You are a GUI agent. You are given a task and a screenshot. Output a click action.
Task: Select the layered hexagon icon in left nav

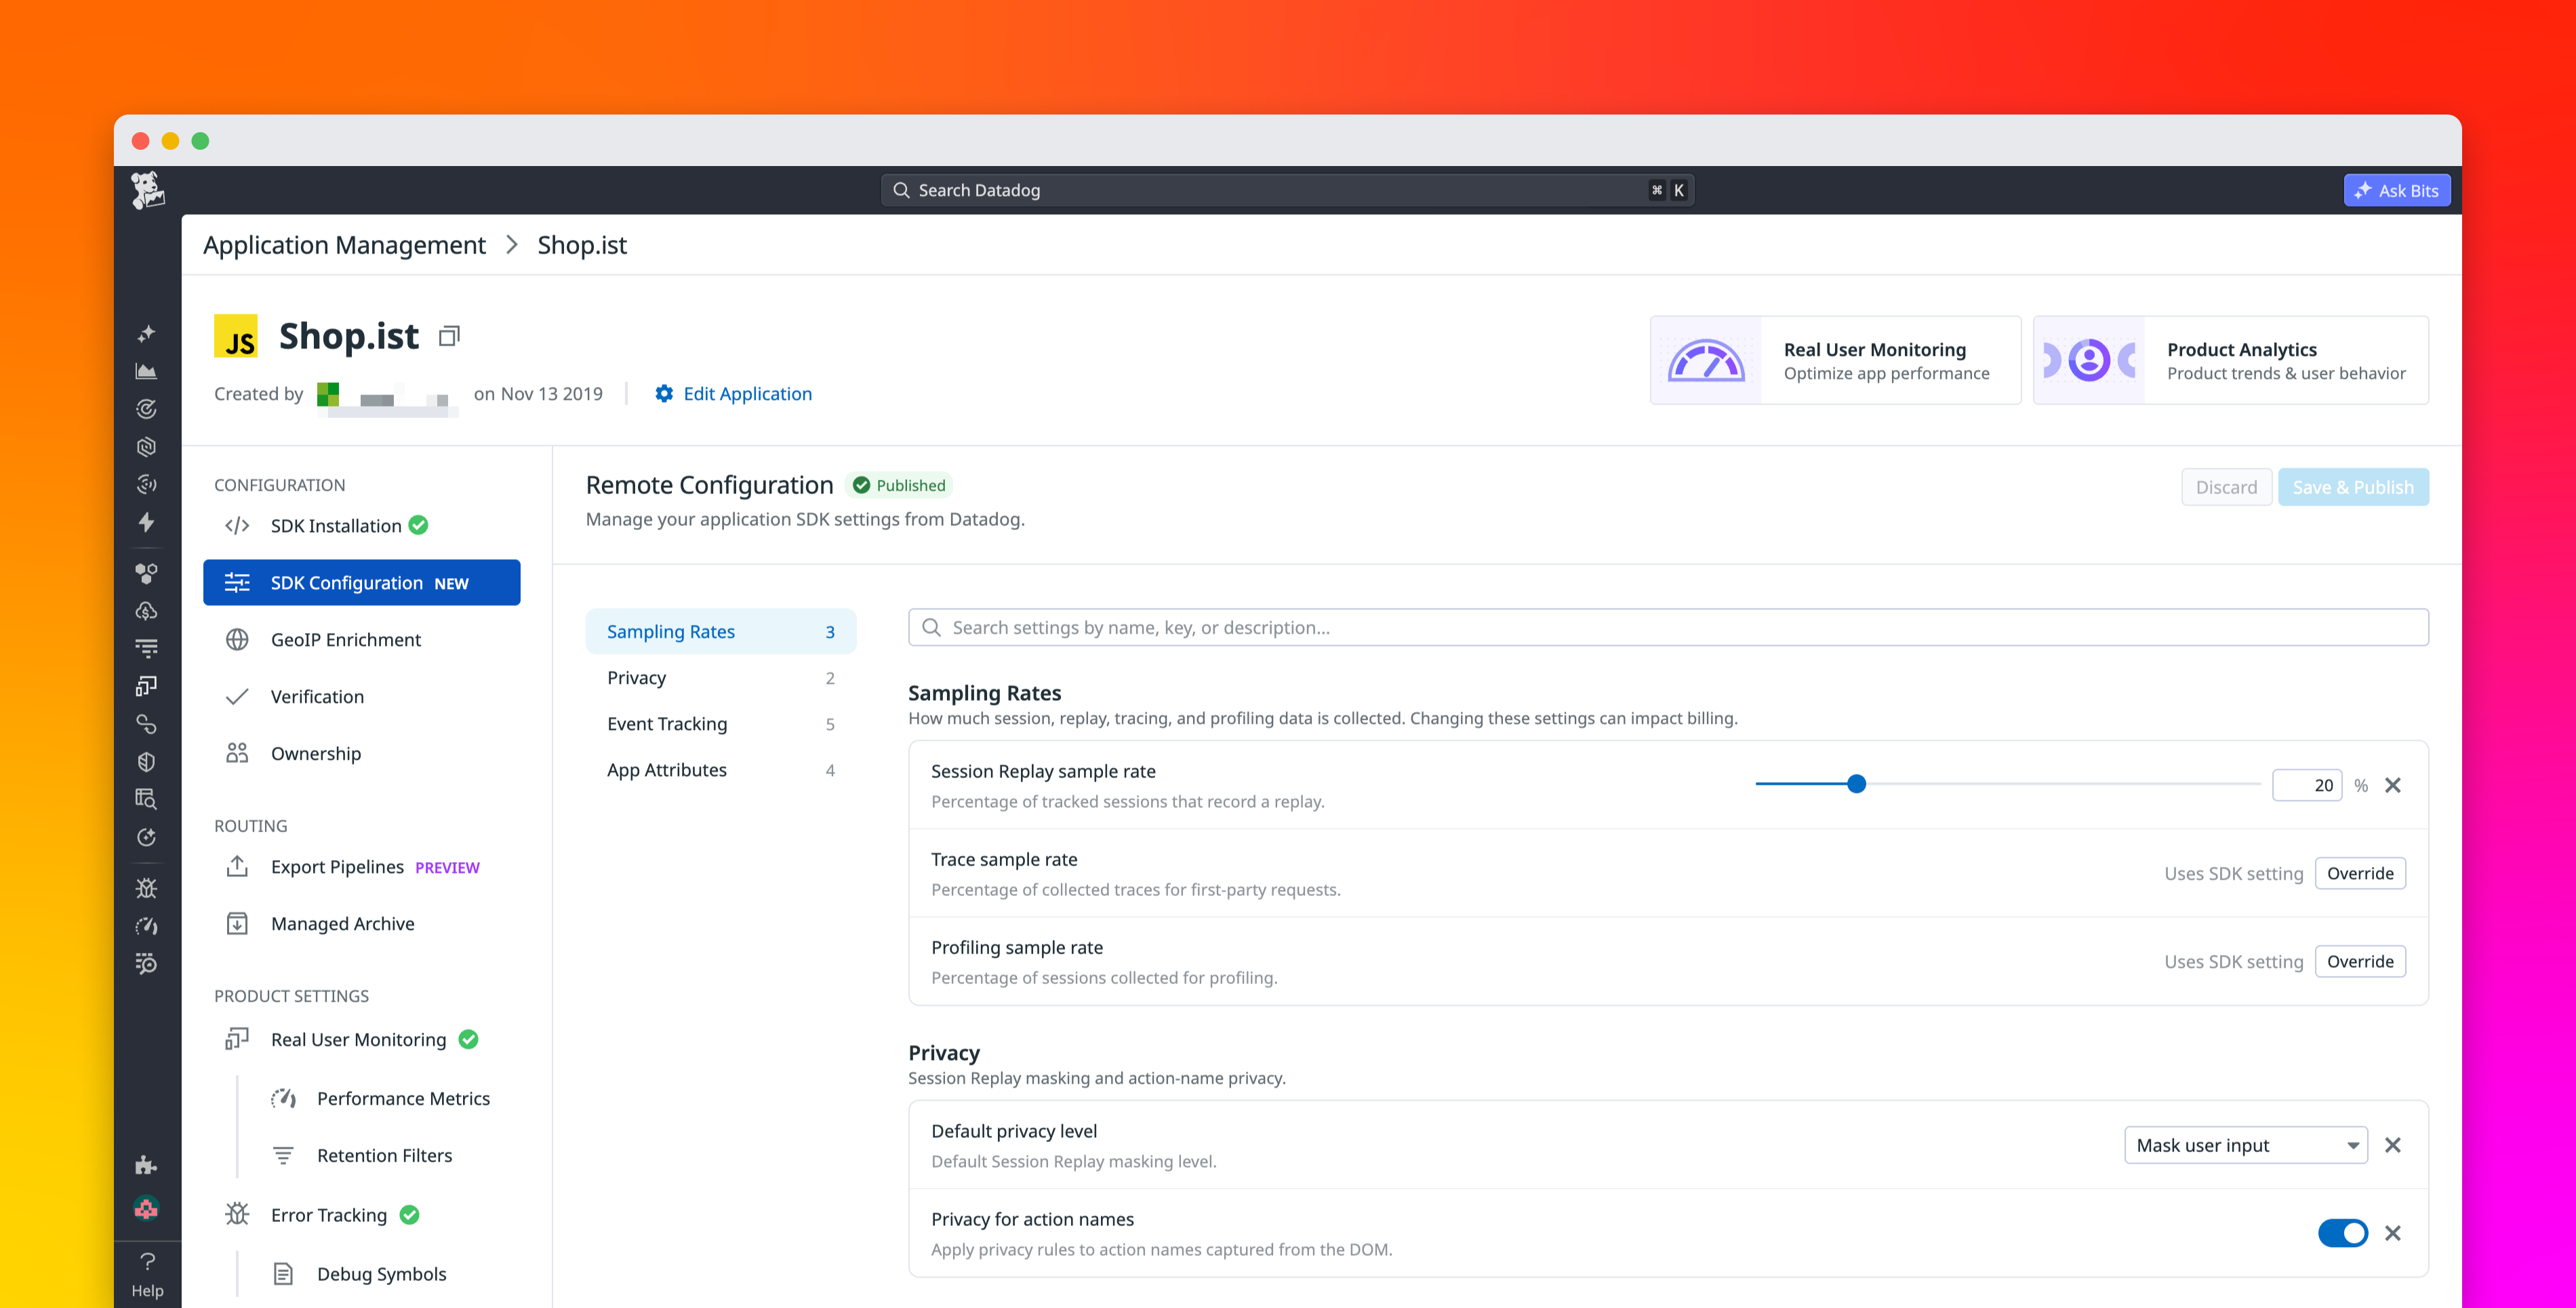[x=146, y=447]
